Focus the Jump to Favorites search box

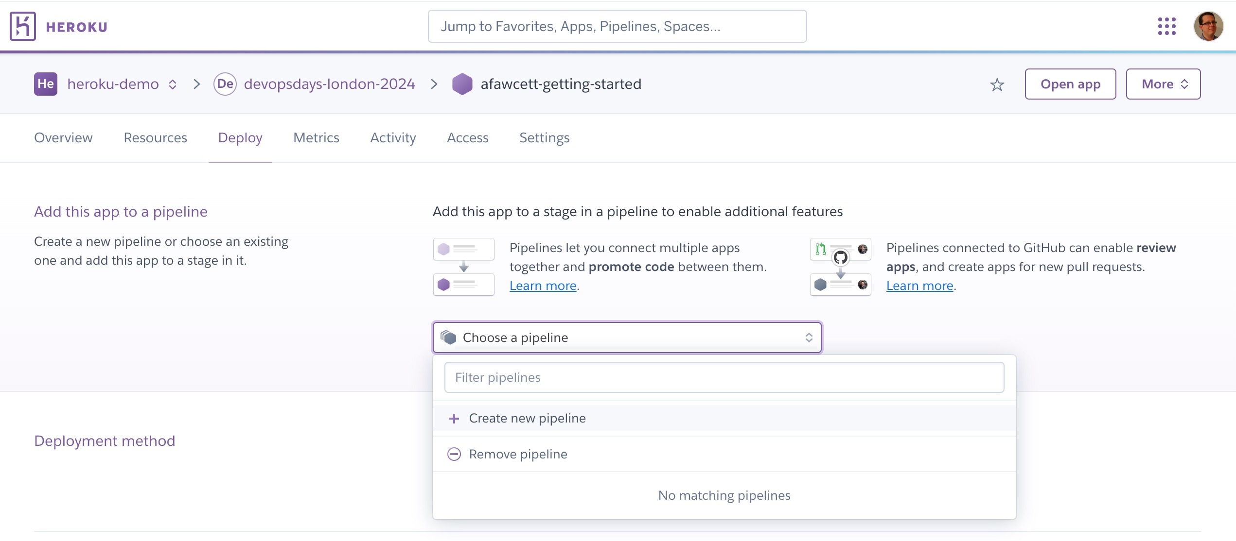point(617,26)
